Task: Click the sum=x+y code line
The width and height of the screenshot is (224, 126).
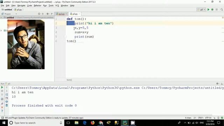Action: point(82,32)
